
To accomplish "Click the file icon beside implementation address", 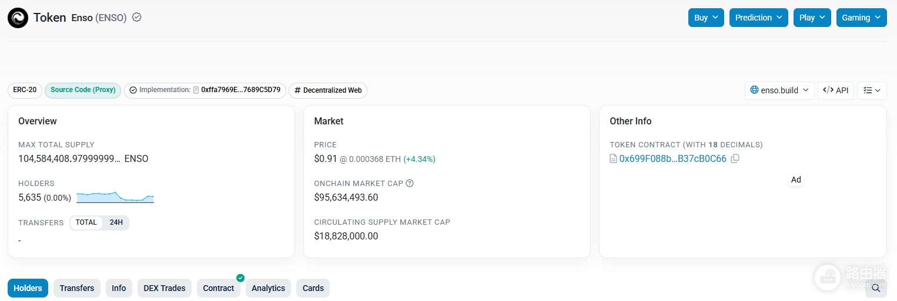I will click(196, 90).
